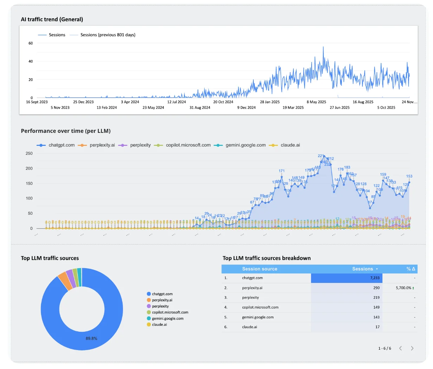
Task: Click the orange perplexity.ai legend marker
Action: (x=82, y=145)
